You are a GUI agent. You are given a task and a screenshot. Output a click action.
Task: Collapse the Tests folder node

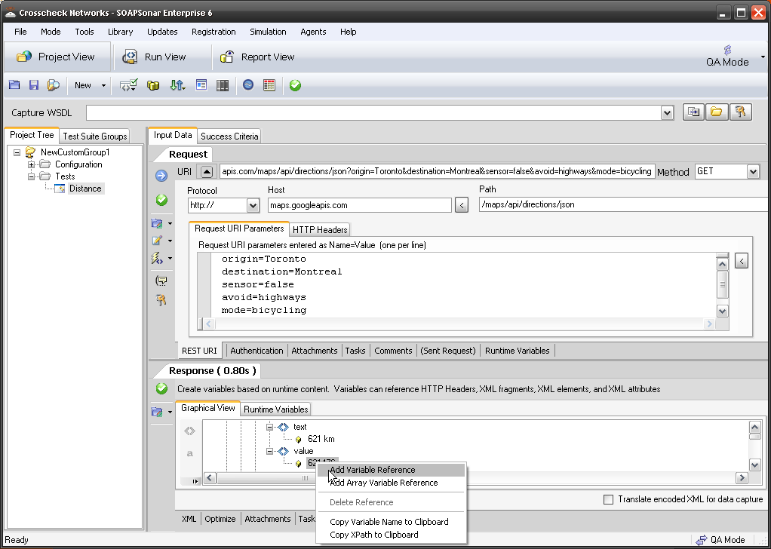(x=32, y=176)
